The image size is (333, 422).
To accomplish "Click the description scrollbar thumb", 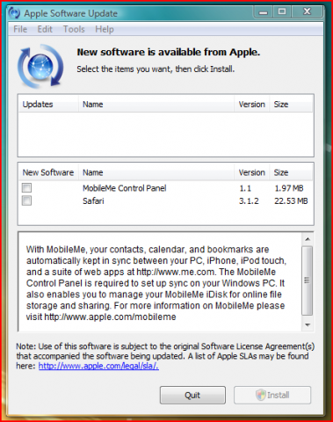I will click(308, 280).
